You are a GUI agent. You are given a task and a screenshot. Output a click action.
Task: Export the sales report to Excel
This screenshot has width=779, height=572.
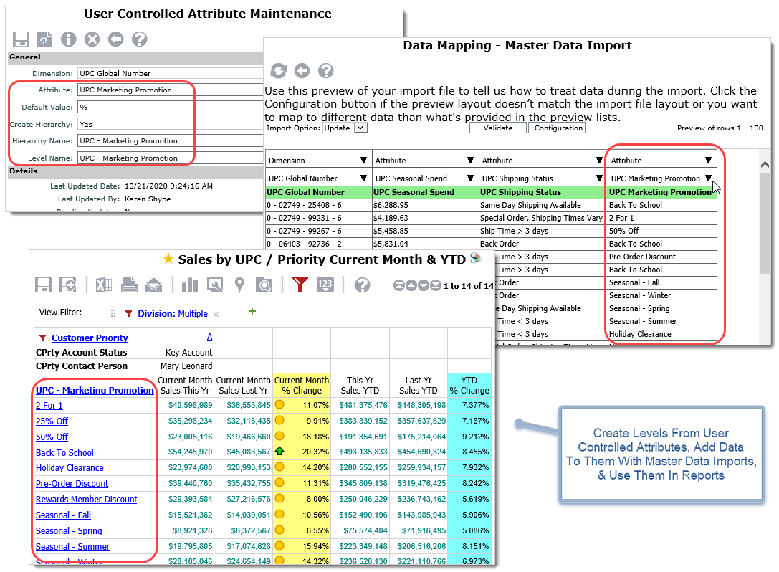tap(104, 285)
